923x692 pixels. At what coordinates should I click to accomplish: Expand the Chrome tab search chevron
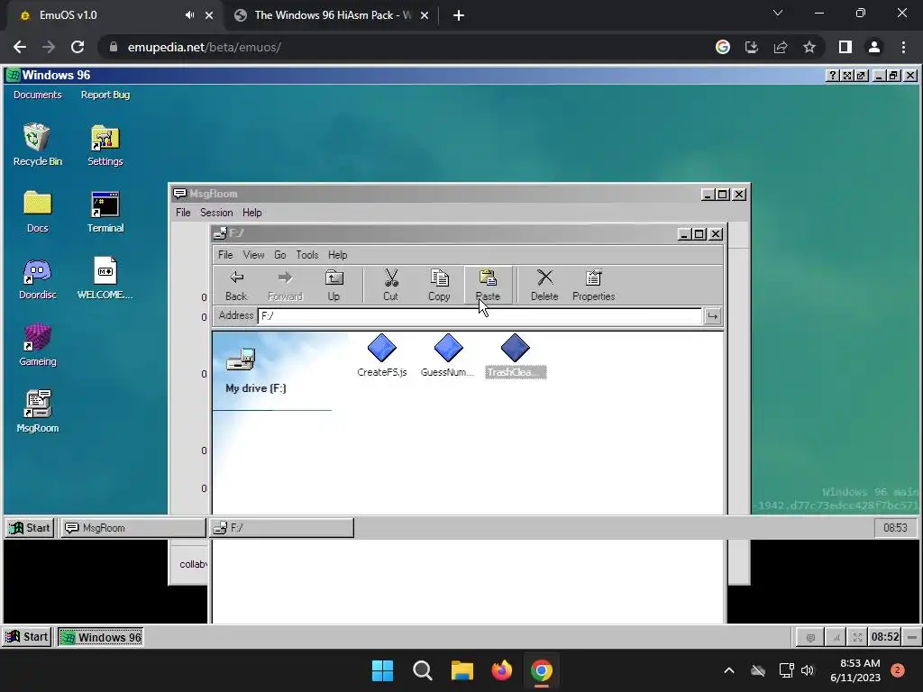[778, 13]
